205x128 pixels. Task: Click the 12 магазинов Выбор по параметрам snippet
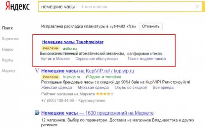[118, 122]
